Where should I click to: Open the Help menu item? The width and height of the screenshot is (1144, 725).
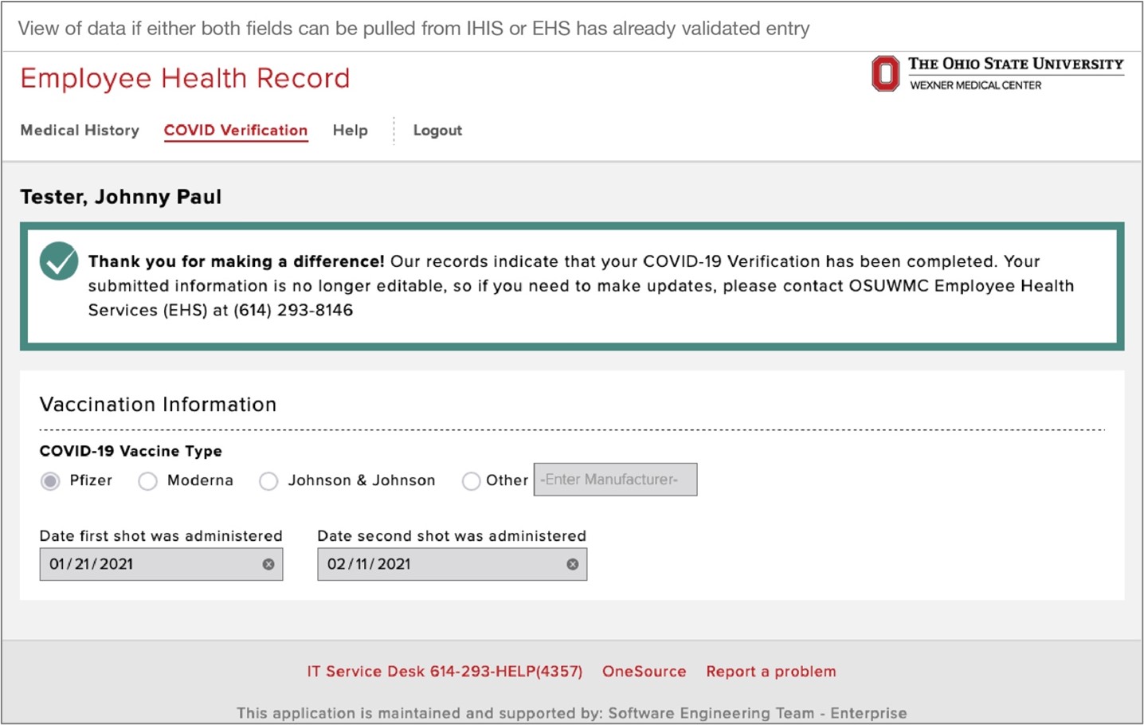(350, 130)
